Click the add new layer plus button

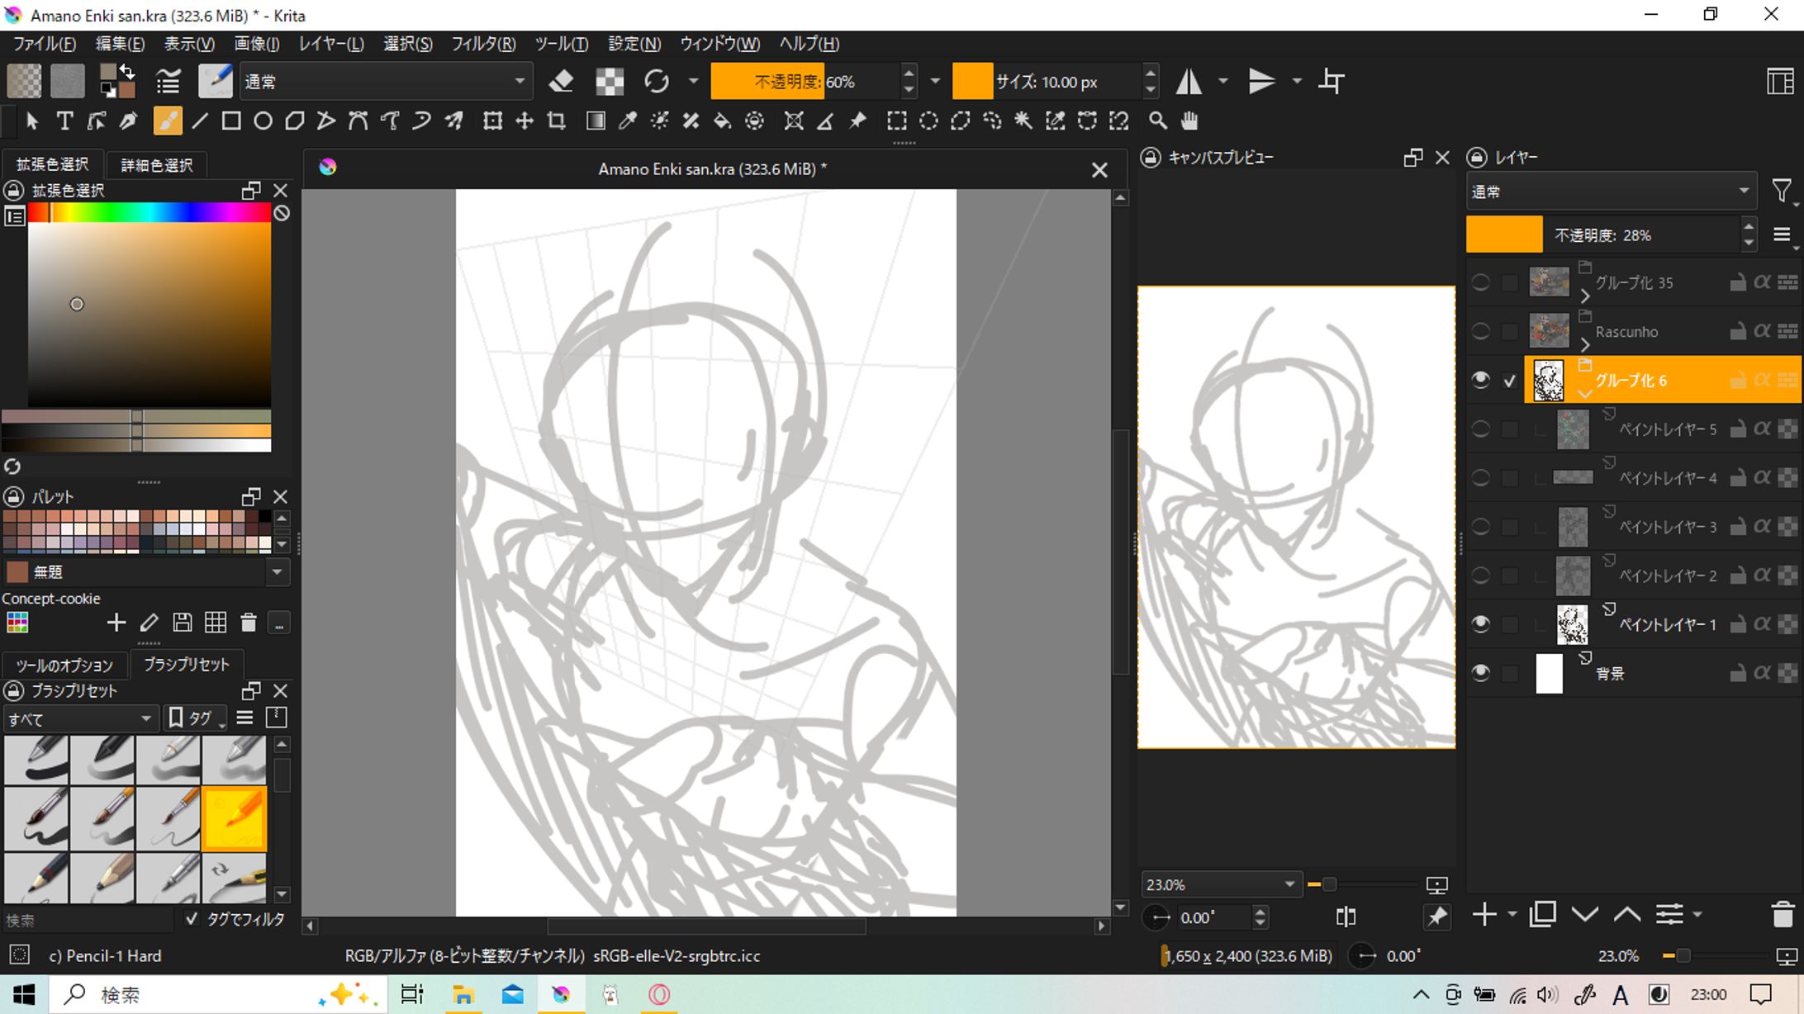point(1484,915)
